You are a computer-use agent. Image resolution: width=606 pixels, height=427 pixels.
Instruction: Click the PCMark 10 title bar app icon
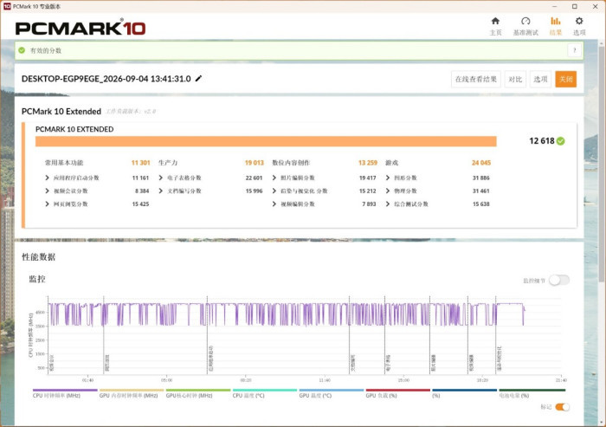[7, 6]
